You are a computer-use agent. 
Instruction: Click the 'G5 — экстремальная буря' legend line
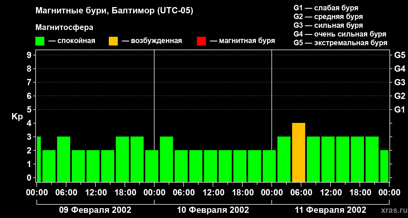pyautogui.click(x=340, y=43)
